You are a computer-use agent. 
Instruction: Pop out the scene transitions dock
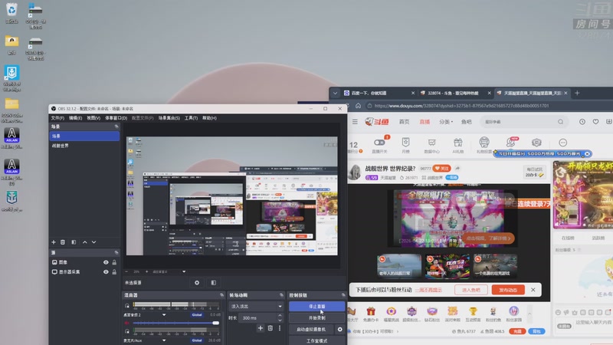pyautogui.click(x=281, y=295)
